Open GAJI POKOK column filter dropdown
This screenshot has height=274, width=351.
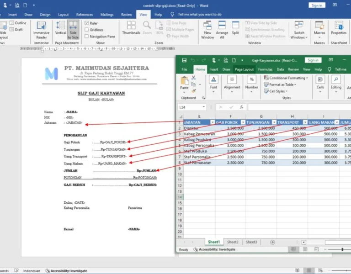pyautogui.click(x=243, y=122)
